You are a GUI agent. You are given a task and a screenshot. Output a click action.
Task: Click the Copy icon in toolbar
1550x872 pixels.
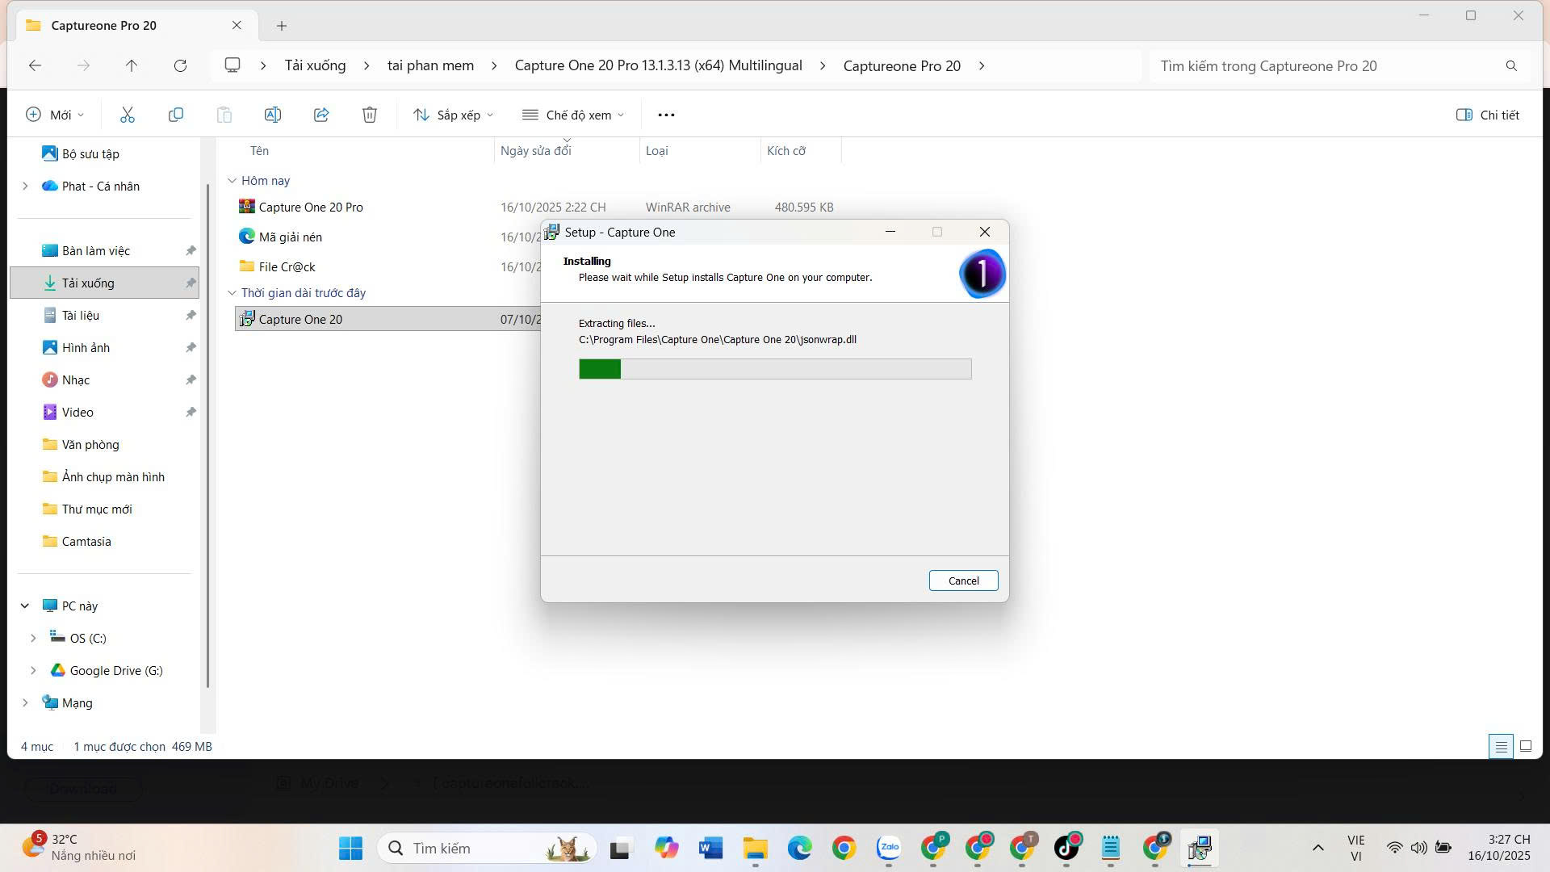point(175,115)
